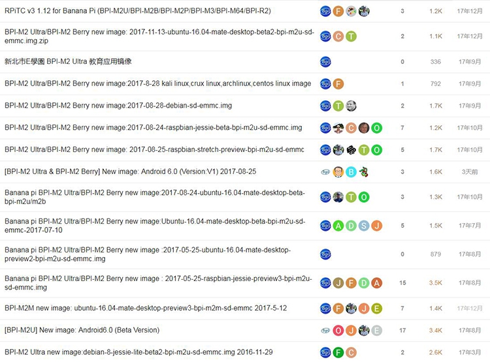Click BPI avatar in the RPiTC v3 row
Screen dimensions: 490x362
click(x=325, y=11)
